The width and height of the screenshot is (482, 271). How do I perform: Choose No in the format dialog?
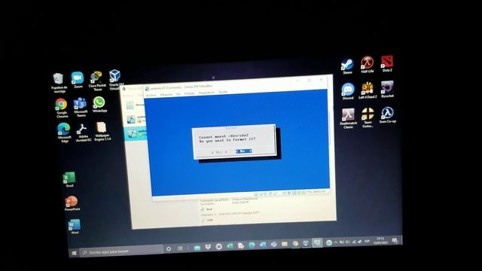244,151
